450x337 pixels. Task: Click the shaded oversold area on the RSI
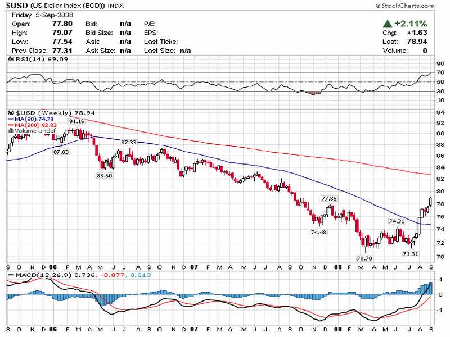point(313,93)
